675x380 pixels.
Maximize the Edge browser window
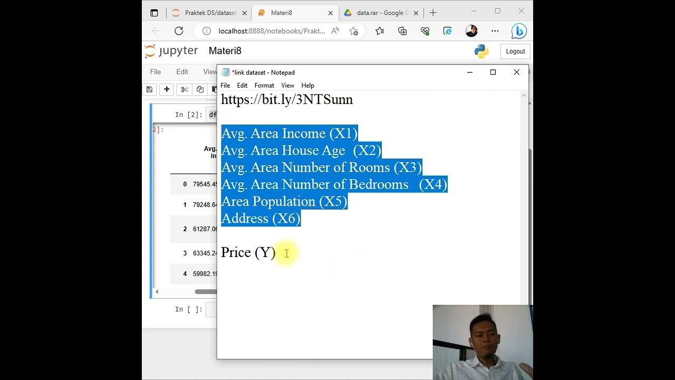(x=497, y=11)
